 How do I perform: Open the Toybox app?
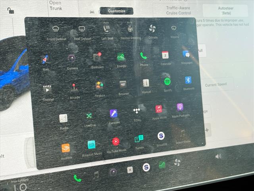pos(100,89)
